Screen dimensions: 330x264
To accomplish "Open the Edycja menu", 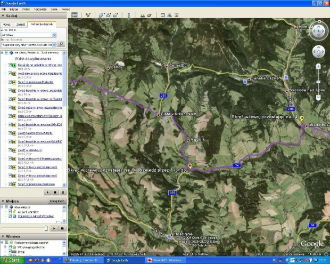I will (14, 9).
